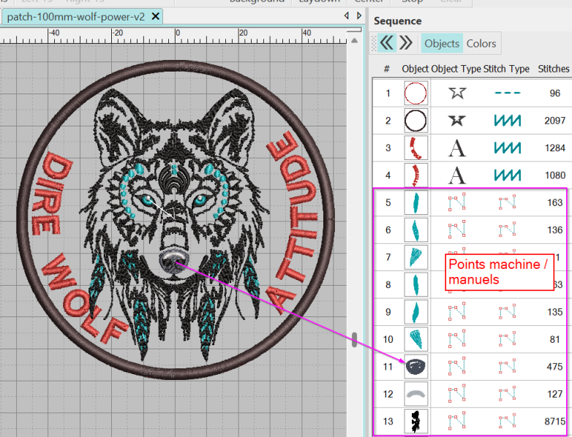Select the patch-100mm-wolf-power-v2 document tab
Screen dimensions: 572x437
click(x=76, y=17)
